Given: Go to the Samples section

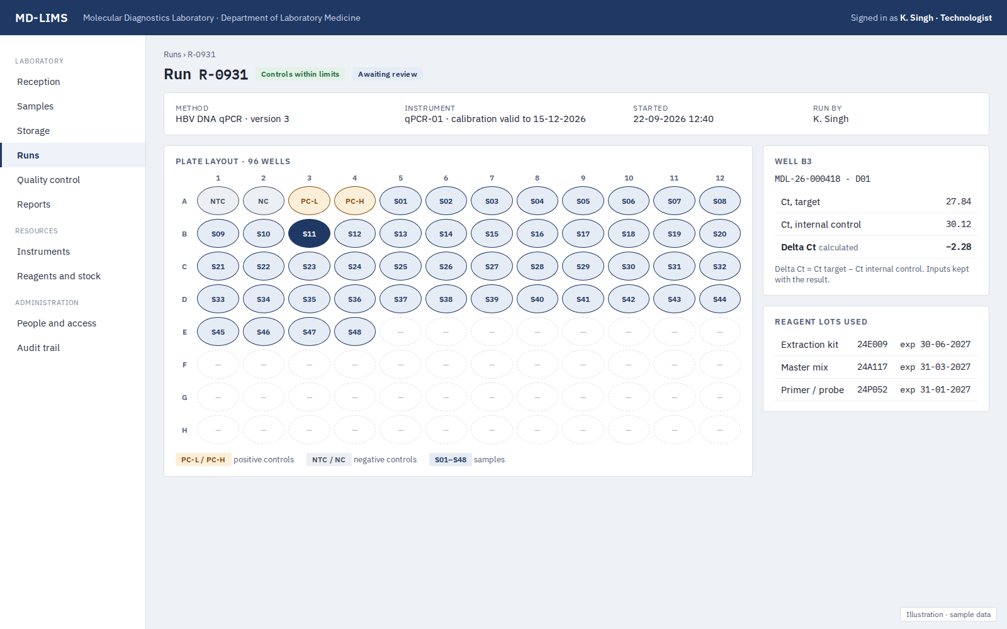Looking at the screenshot, I should [x=72, y=106].
